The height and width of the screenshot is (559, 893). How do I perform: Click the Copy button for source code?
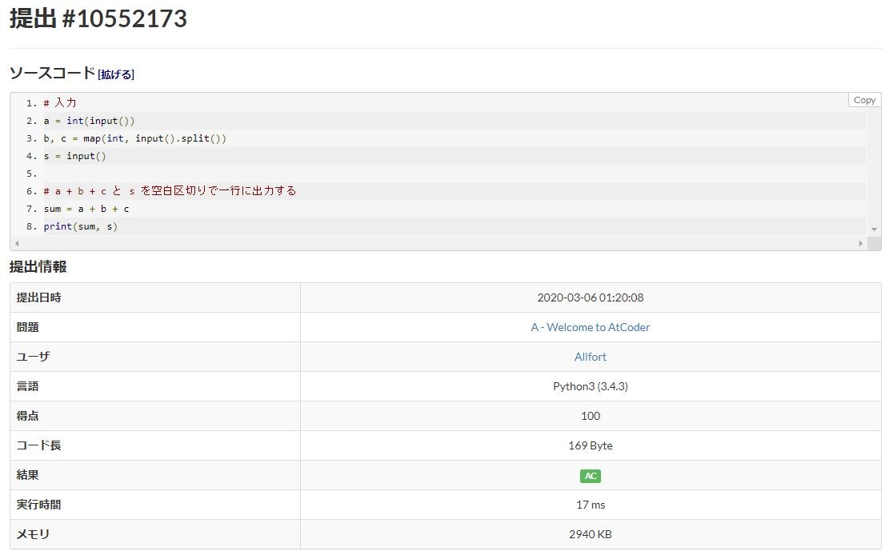864,100
